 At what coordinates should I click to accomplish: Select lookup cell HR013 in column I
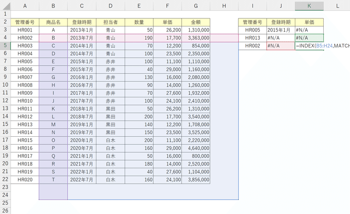[x=252, y=38]
